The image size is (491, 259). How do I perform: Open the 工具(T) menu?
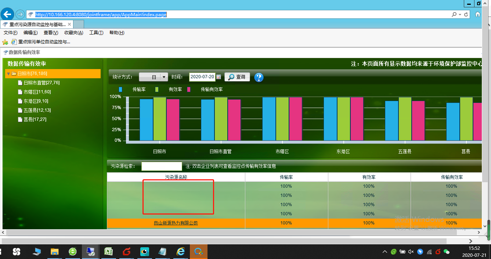point(96,33)
